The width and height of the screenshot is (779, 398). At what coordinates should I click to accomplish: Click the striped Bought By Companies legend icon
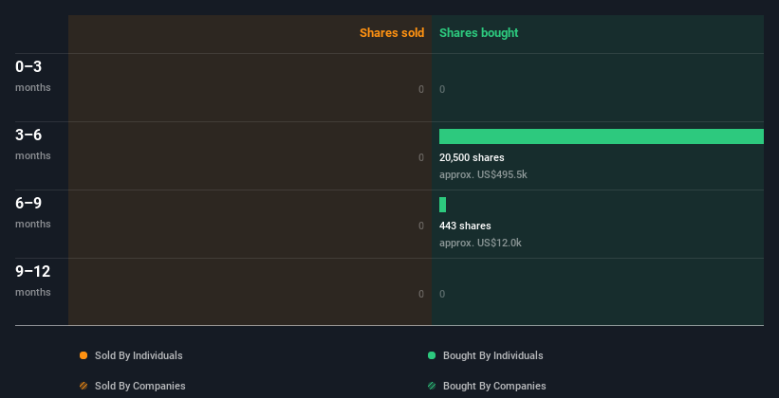tap(432, 386)
